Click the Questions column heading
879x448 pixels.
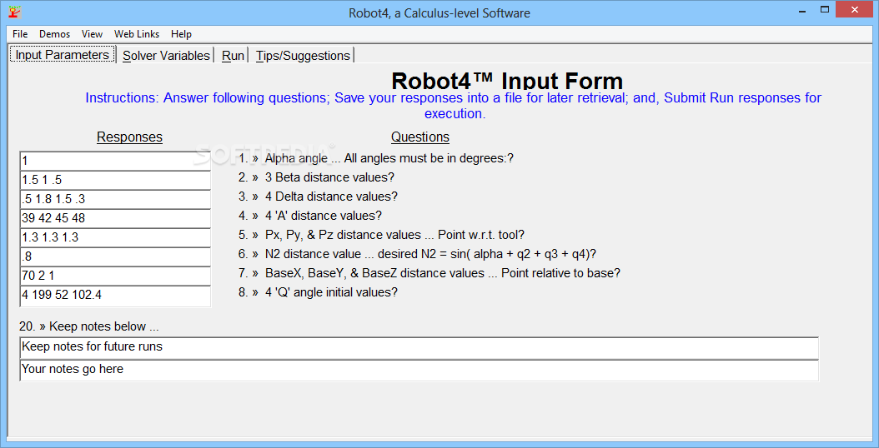coord(419,137)
